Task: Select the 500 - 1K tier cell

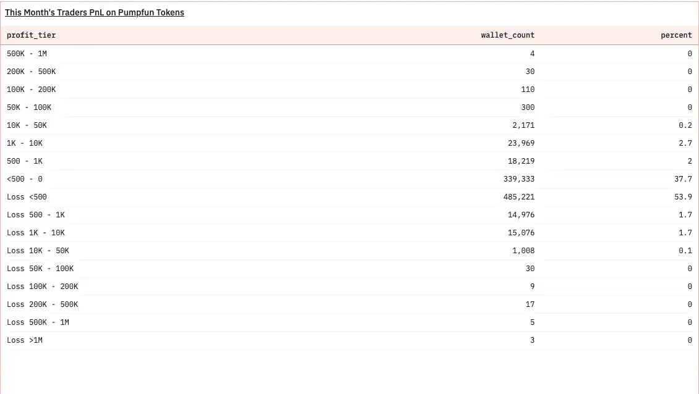Action: click(x=25, y=161)
